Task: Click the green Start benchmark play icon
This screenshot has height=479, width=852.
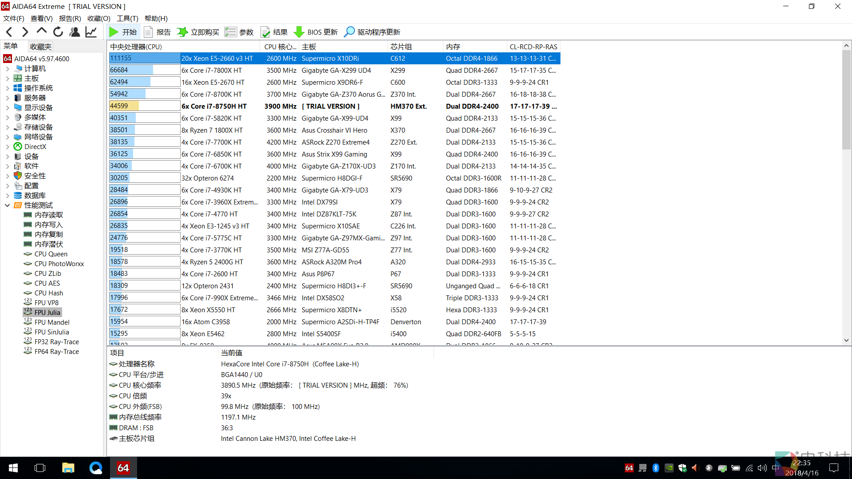Action: (114, 32)
